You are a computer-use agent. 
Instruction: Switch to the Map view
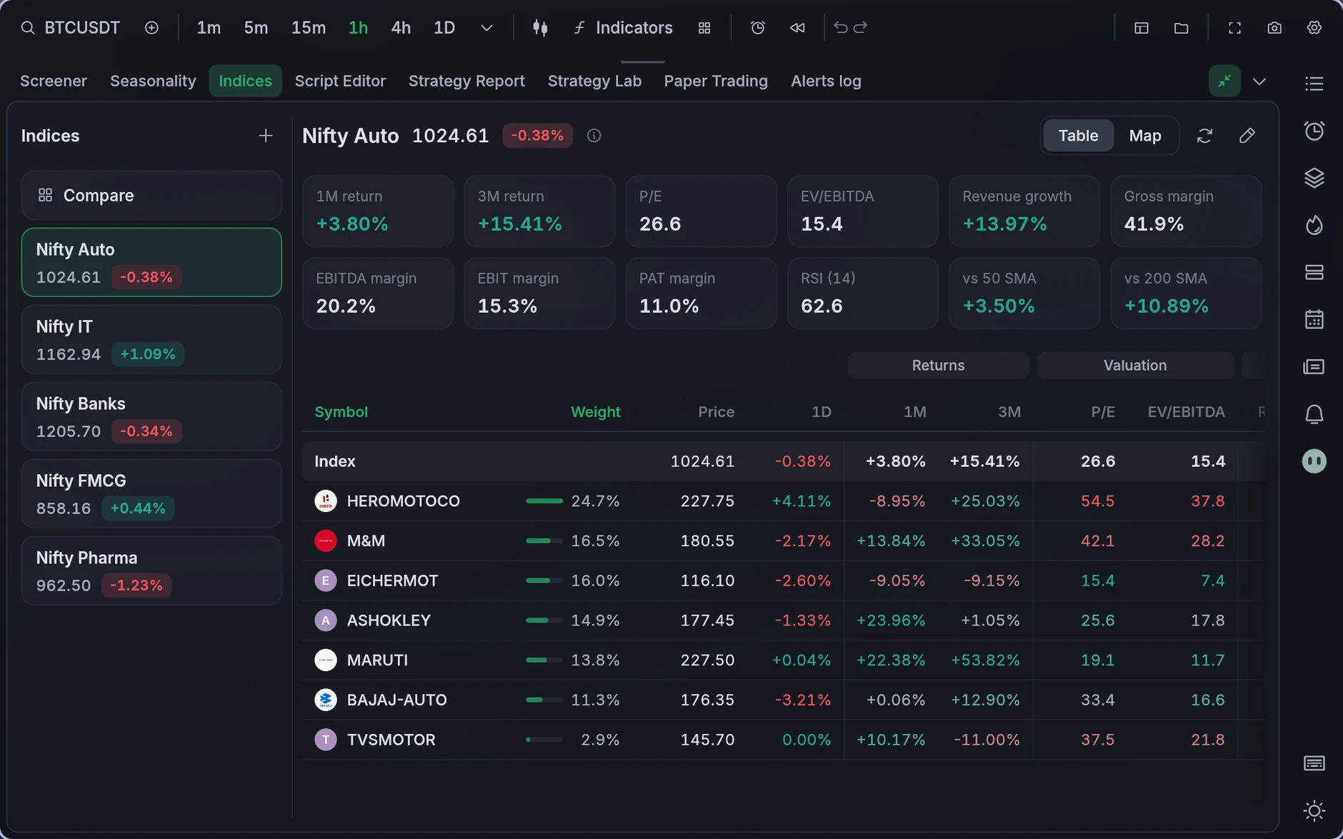1145,136
